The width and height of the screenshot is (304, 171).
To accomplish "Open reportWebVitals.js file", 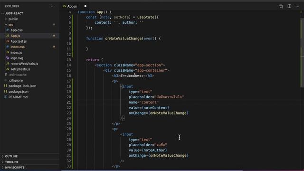I will (x=24, y=63).
